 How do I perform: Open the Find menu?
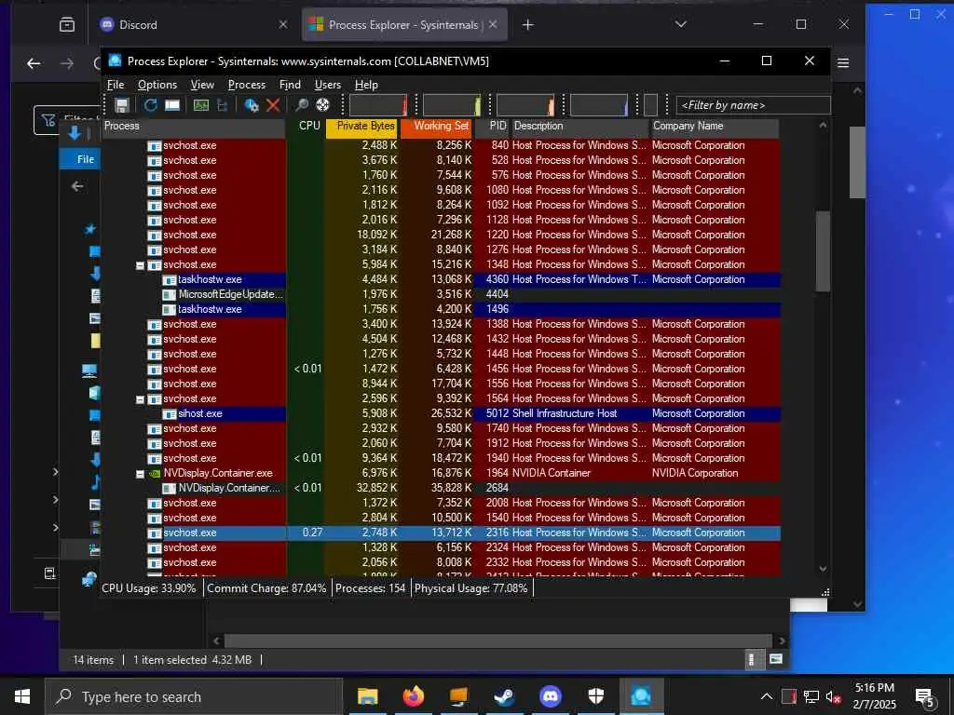pyautogui.click(x=290, y=85)
